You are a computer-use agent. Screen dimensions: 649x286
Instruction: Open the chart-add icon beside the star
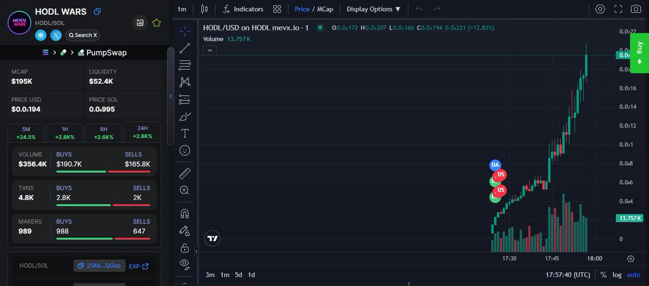pos(140,23)
